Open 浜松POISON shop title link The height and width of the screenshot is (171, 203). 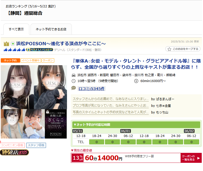(x=61, y=43)
